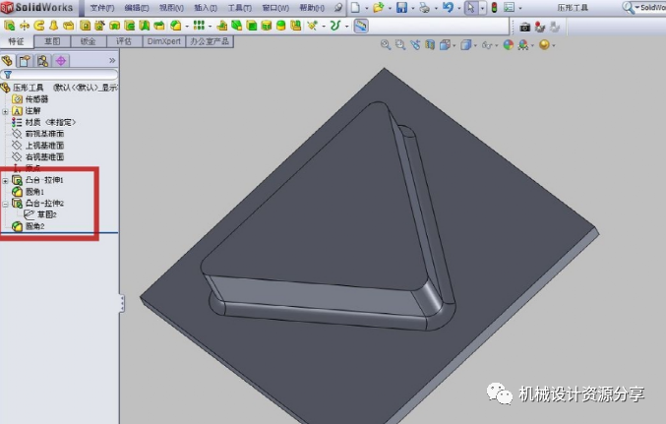Viewport: 666px width, 424px height.
Task: Open the 视图(V) menu
Action: tap(171, 8)
